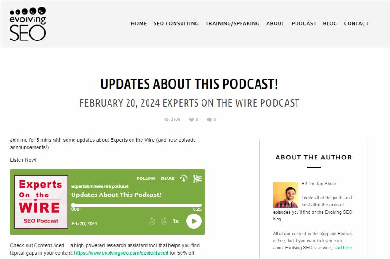Open comments via speech bubble icon
Viewport: 390px width, 259px height.
click(209, 120)
